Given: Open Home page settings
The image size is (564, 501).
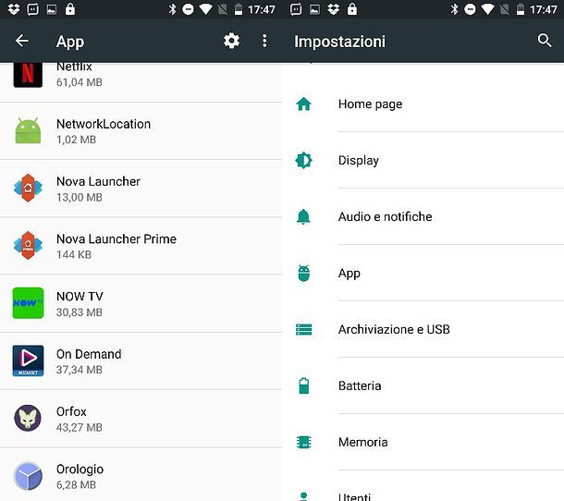Looking at the screenshot, I should tap(423, 104).
